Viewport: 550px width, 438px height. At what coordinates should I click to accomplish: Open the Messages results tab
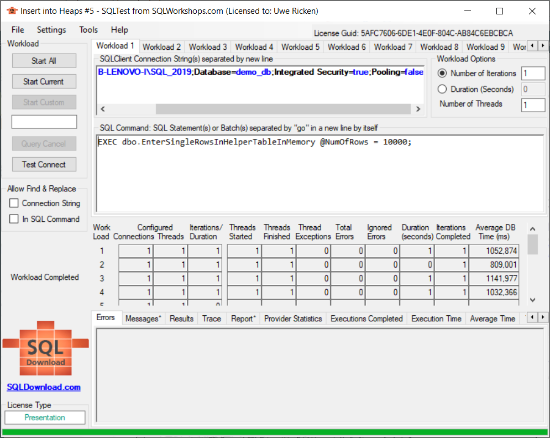click(x=143, y=319)
